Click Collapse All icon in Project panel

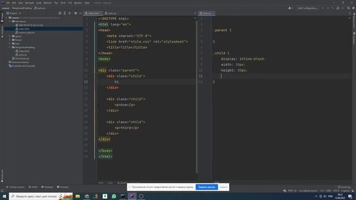tap(70, 13)
